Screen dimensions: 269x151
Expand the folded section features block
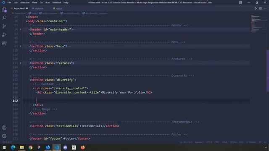[x=21, y=63]
